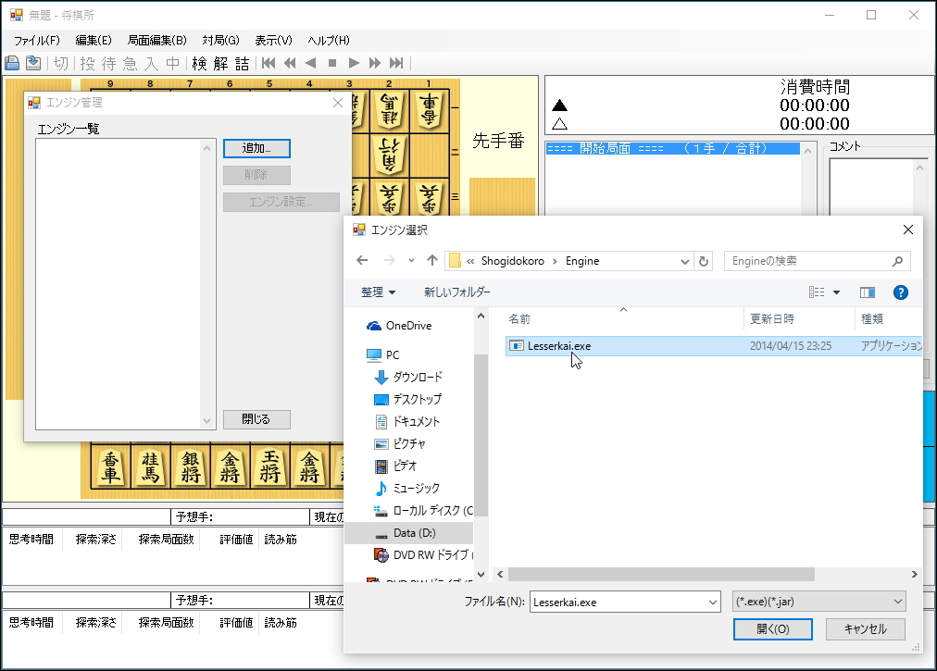Toggle the preview pane icon
Viewport: 937px width, 671px height.
867,292
